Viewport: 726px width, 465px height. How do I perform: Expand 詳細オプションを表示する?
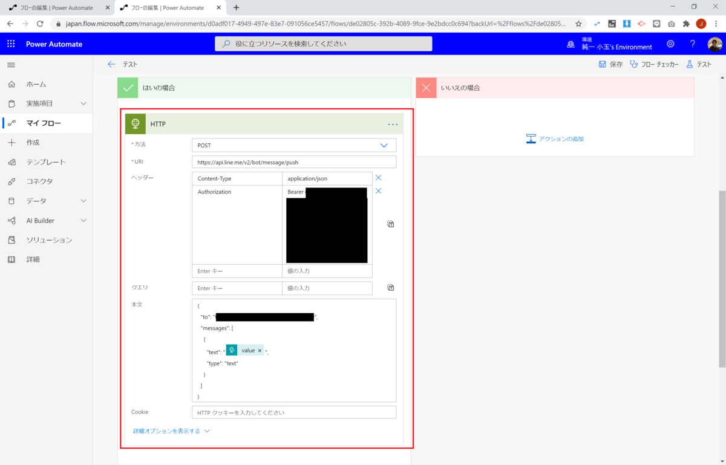point(171,431)
